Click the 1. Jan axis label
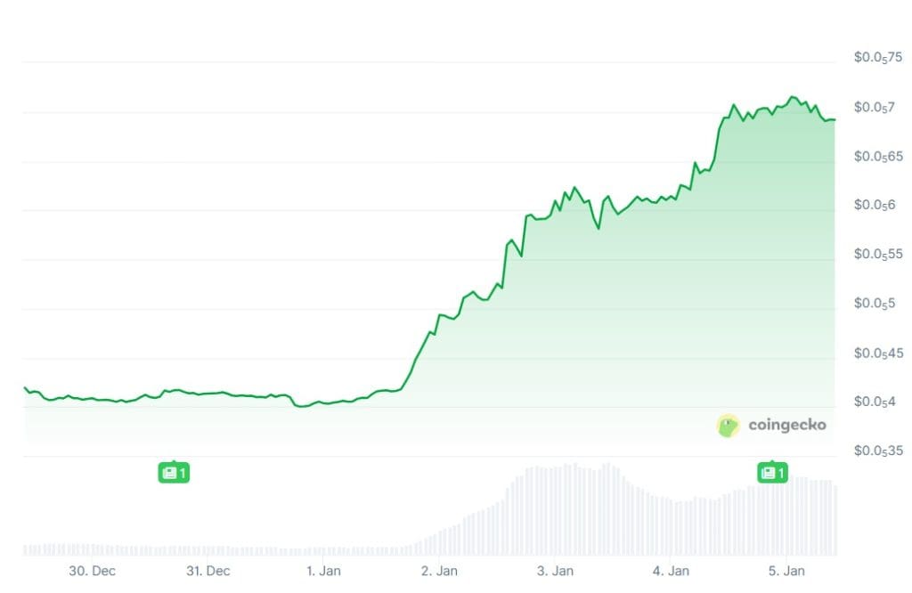The height and width of the screenshot is (593, 912). pyautogui.click(x=323, y=571)
